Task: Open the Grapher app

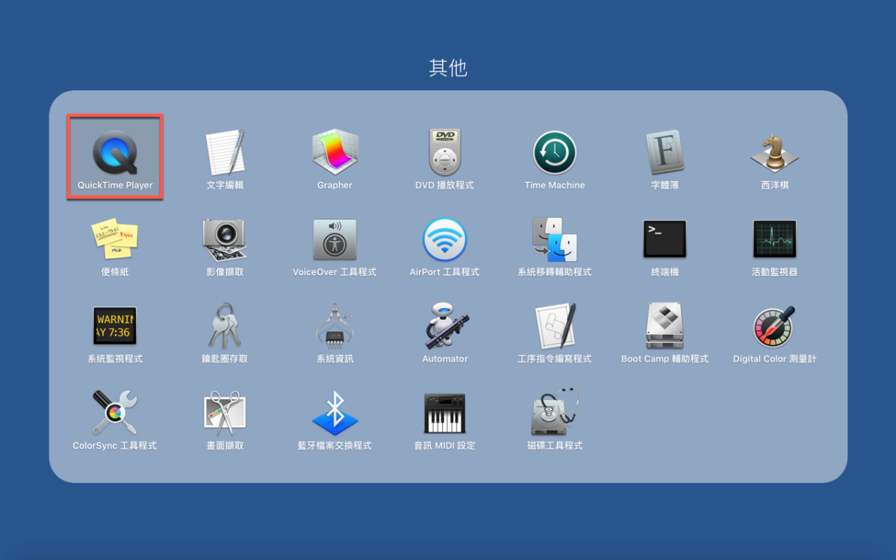Action: pyautogui.click(x=335, y=153)
